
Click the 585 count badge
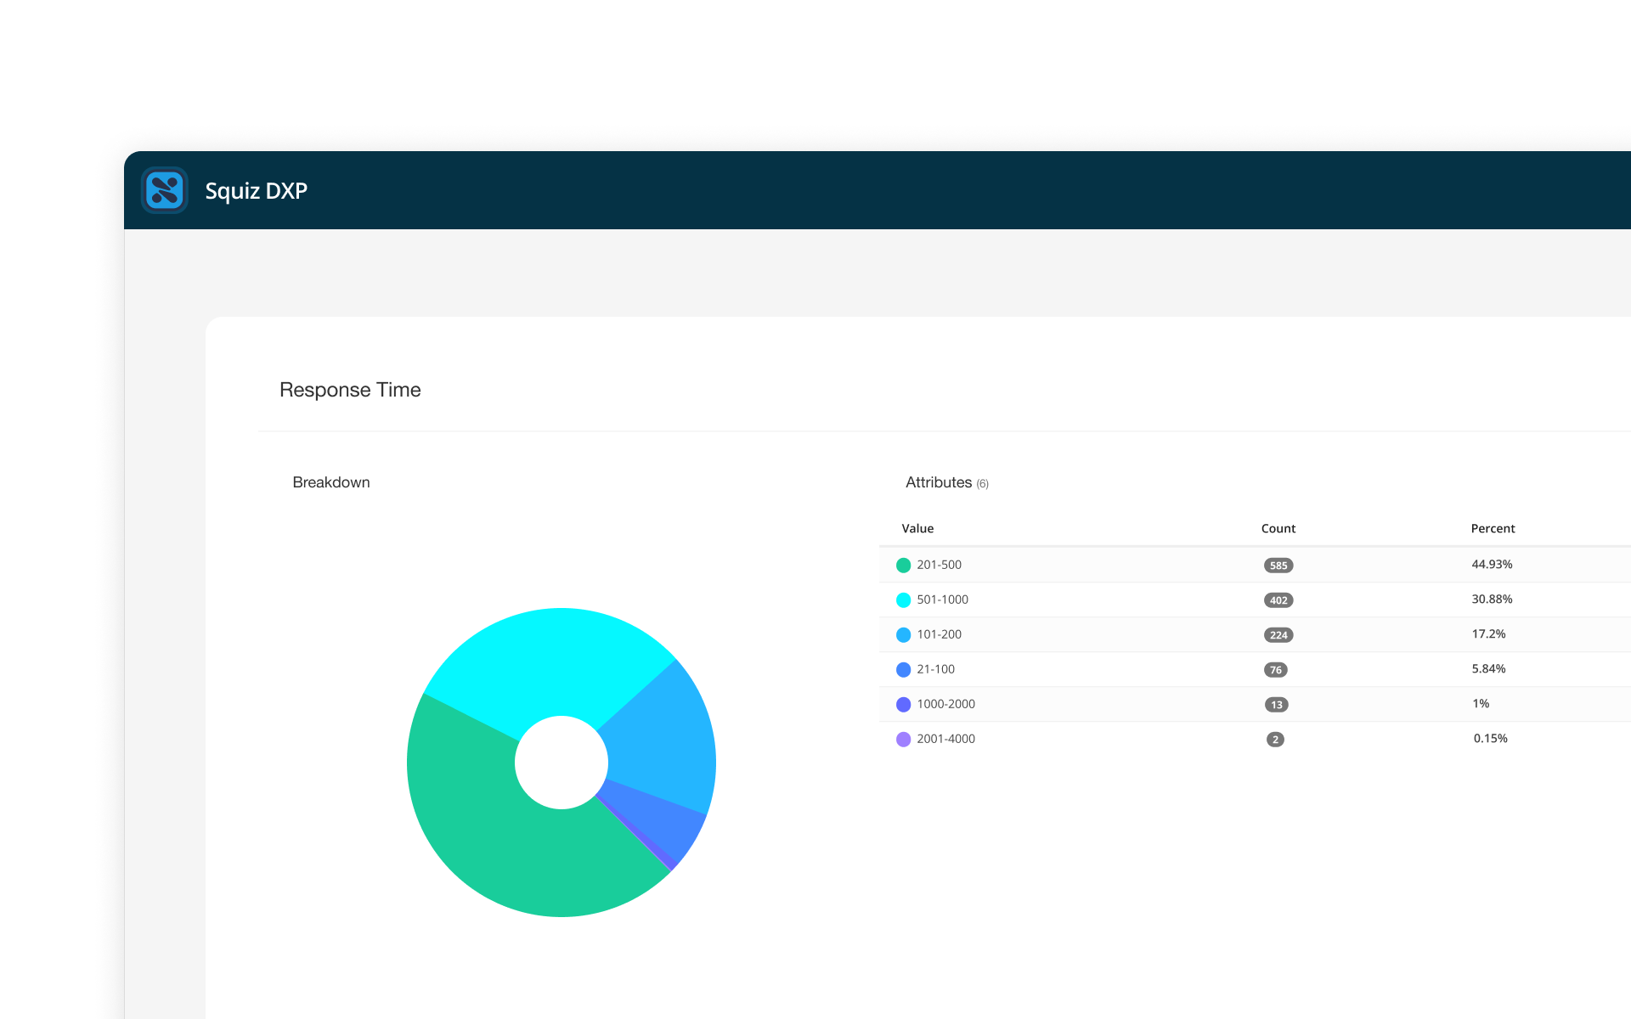coord(1278,566)
